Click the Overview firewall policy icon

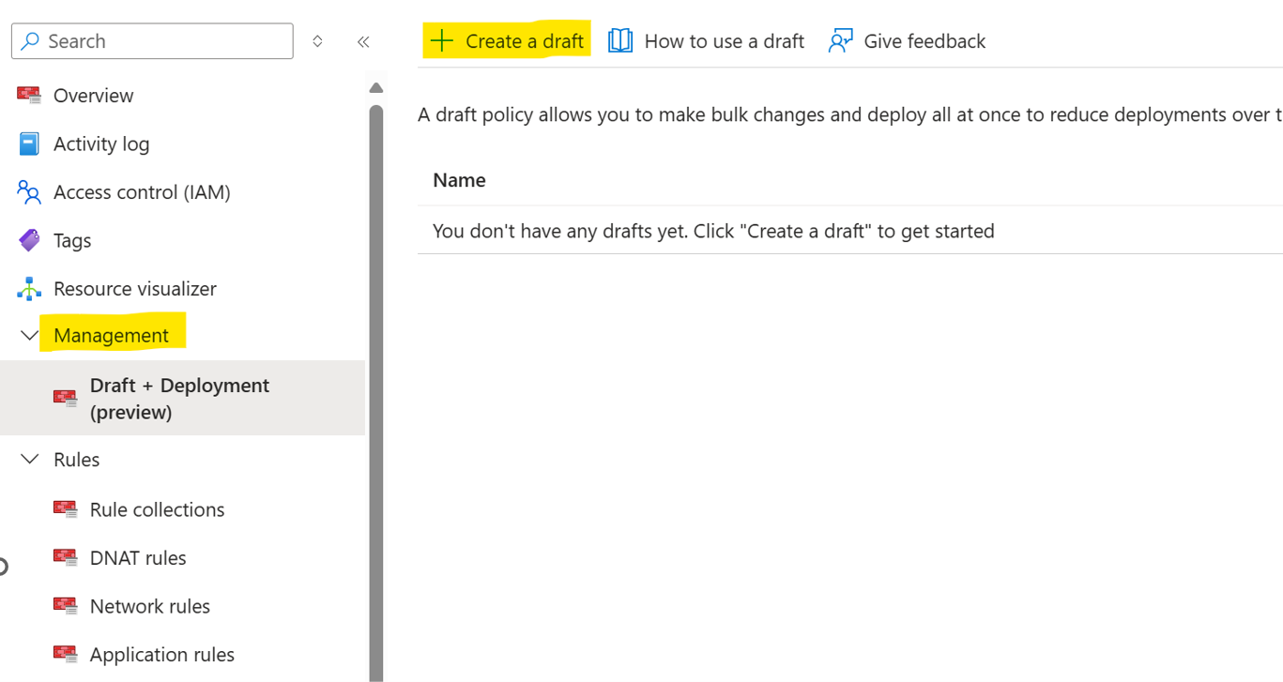coord(28,94)
